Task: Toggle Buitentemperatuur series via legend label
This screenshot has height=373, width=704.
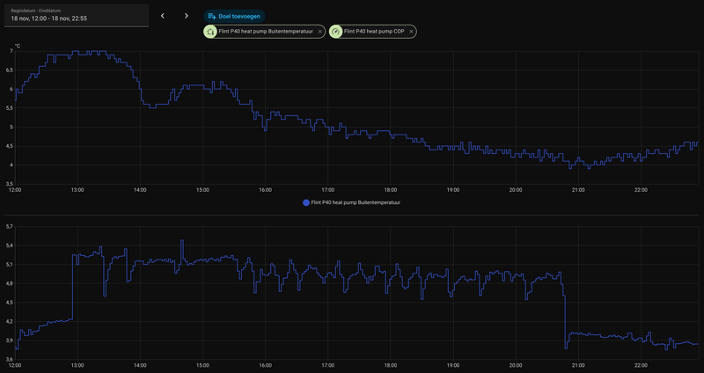Action: click(x=356, y=202)
